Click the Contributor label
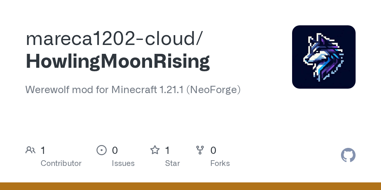Screen dimensions: 381x190 [x=61, y=163]
